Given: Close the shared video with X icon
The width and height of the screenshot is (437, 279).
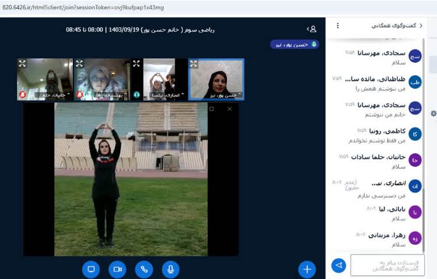Looking at the screenshot, I should [230, 109].
